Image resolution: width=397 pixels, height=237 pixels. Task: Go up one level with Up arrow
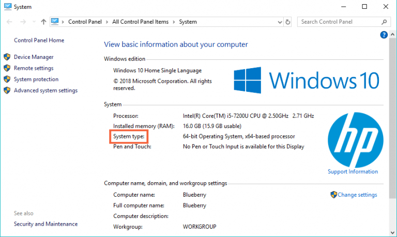tap(43, 22)
